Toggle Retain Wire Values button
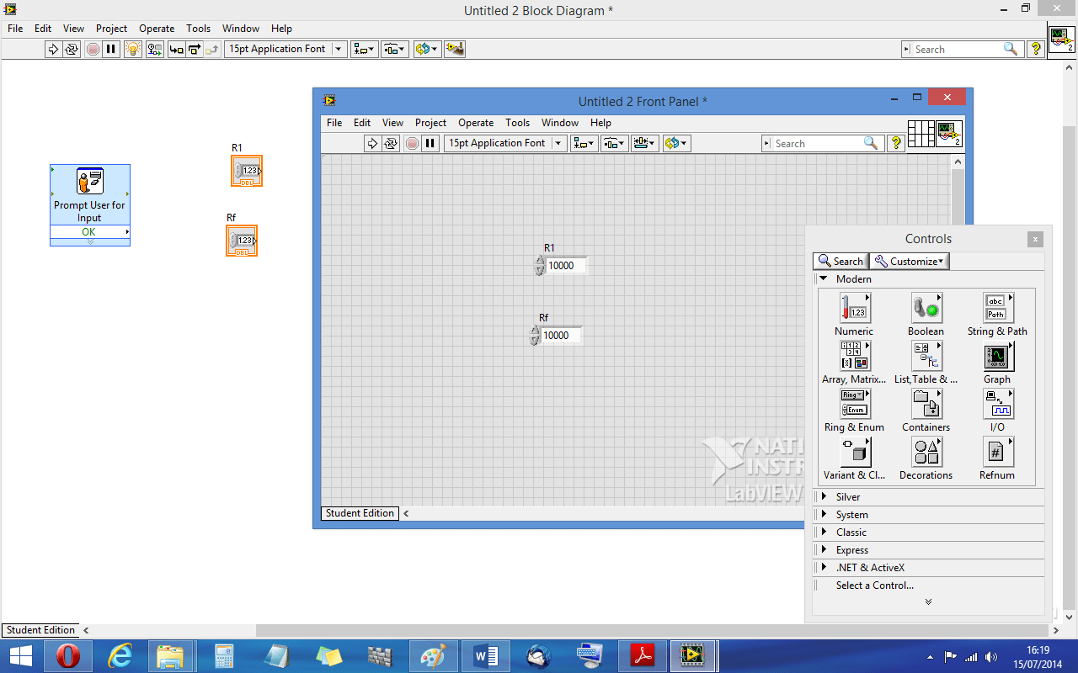The image size is (1078, 673). coord(154,49)
